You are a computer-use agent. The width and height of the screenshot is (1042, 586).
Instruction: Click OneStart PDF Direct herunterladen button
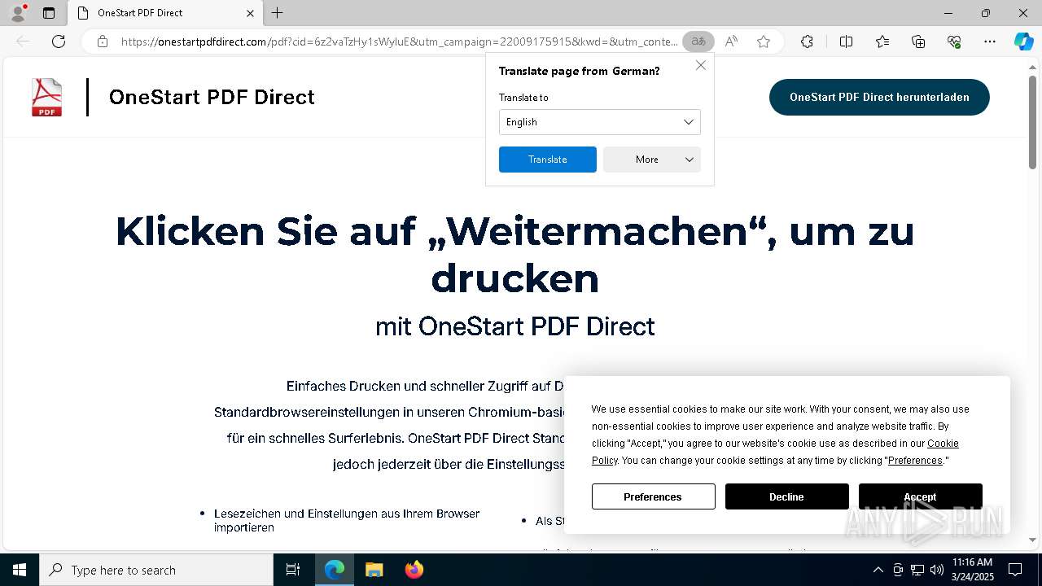[879, 97]
